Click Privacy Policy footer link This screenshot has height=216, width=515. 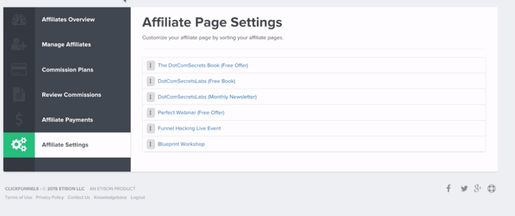pyautogui.click(x=50, y=197)
